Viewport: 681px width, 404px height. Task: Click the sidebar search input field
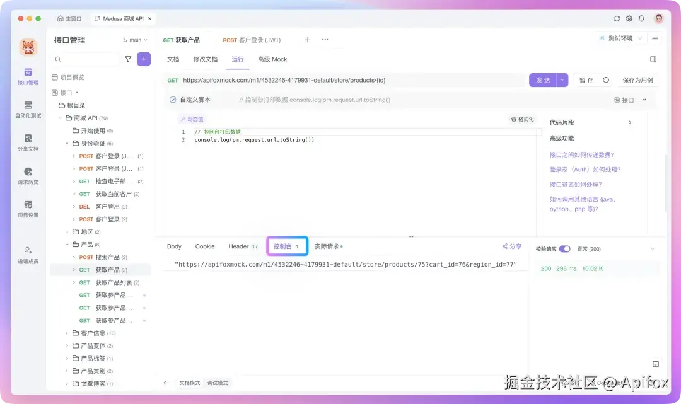pyautogui.click(x=86, y=59)
